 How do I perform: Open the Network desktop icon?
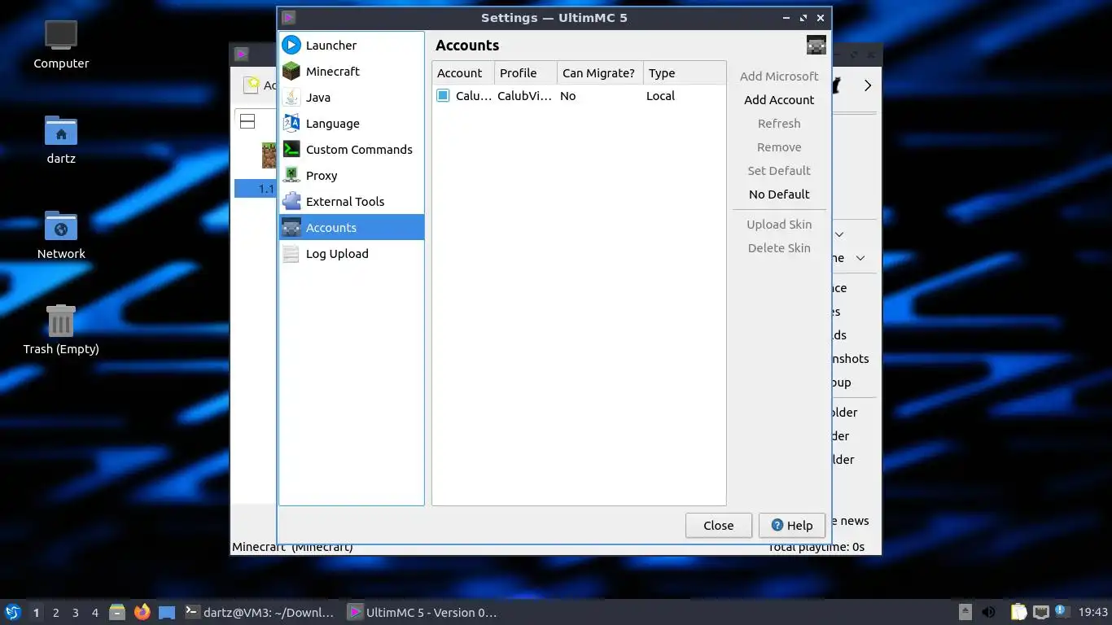[61, 235]
